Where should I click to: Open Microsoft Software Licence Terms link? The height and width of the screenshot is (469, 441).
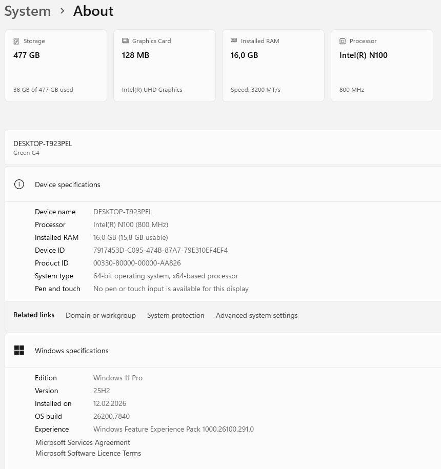point(88,453)
